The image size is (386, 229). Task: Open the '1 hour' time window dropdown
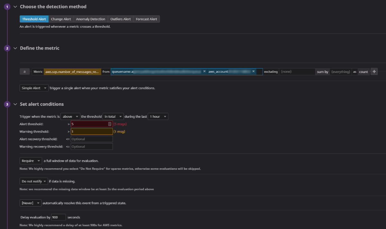point(158,116)
